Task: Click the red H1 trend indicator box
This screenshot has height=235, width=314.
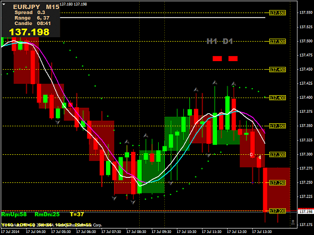Action: [x=217, y=59]
